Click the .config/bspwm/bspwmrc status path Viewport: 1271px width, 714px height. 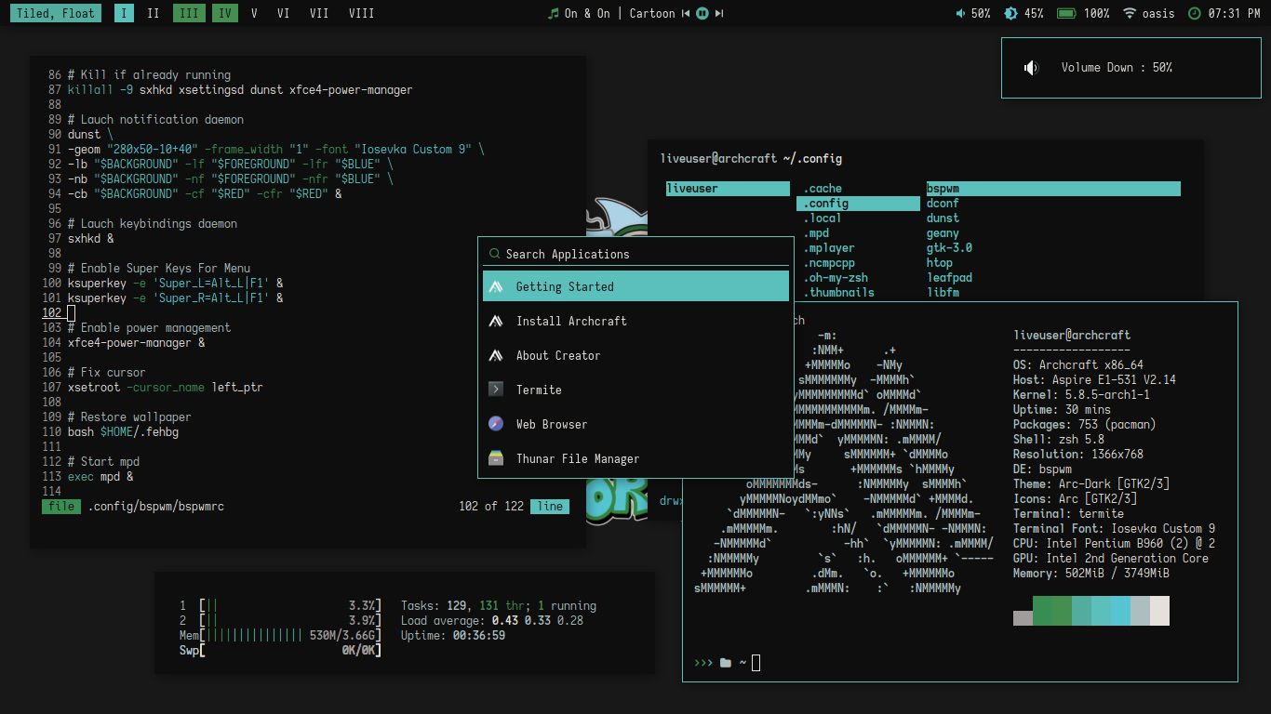point(155,507)
